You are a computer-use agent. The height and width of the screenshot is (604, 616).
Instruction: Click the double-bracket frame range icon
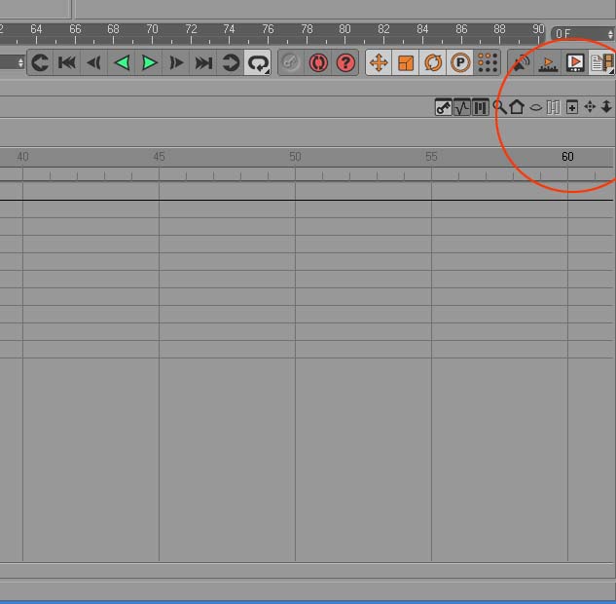[553, 107]
